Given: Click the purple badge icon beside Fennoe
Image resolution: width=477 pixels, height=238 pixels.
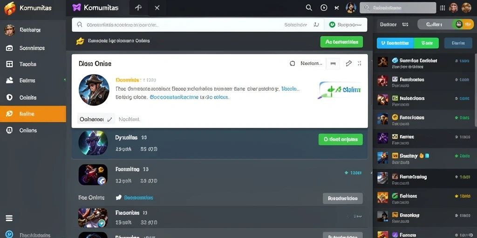Looking at the screenshot, I should (395, 234).
